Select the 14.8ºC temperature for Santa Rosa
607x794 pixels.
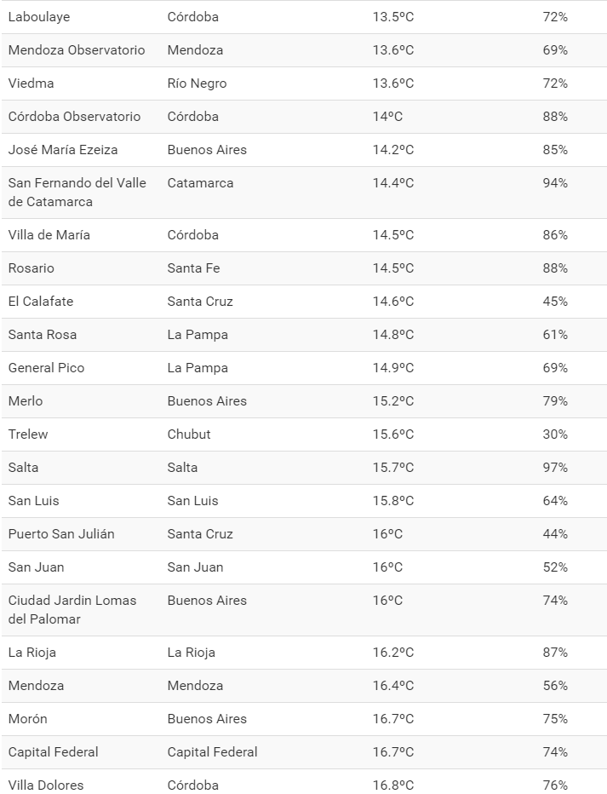pos(392,335)
